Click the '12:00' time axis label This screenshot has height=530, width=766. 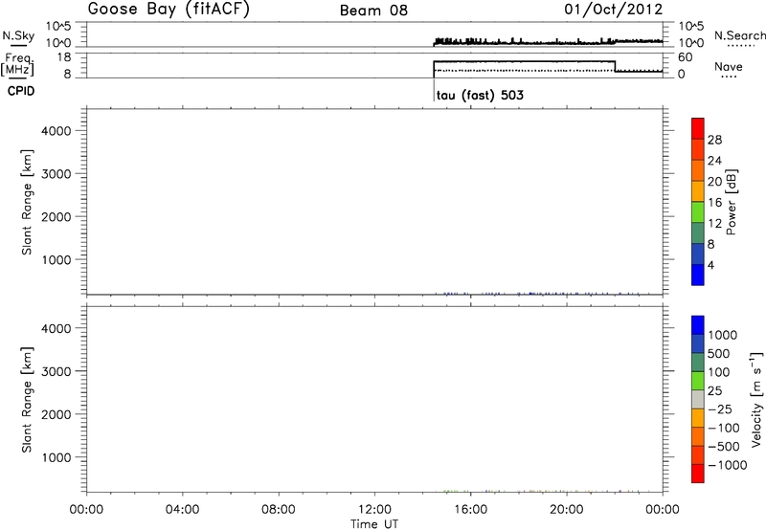click(x=374, y=510)
